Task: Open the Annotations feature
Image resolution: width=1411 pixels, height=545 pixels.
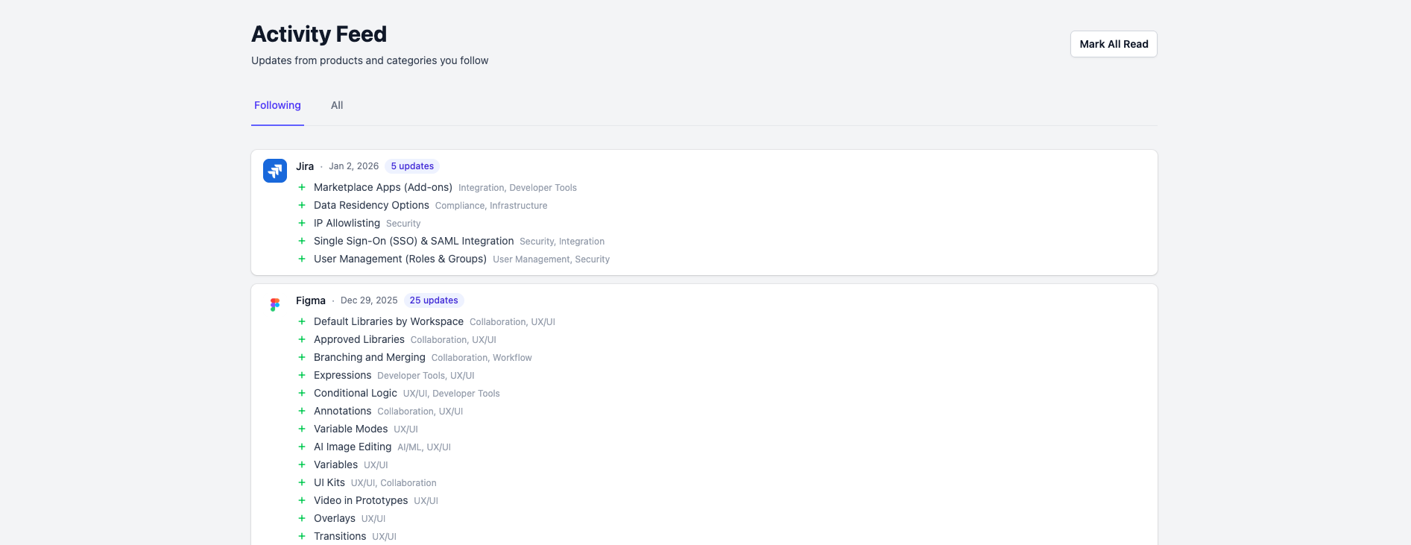Action: pyautogui.click(x=342, y=411)
